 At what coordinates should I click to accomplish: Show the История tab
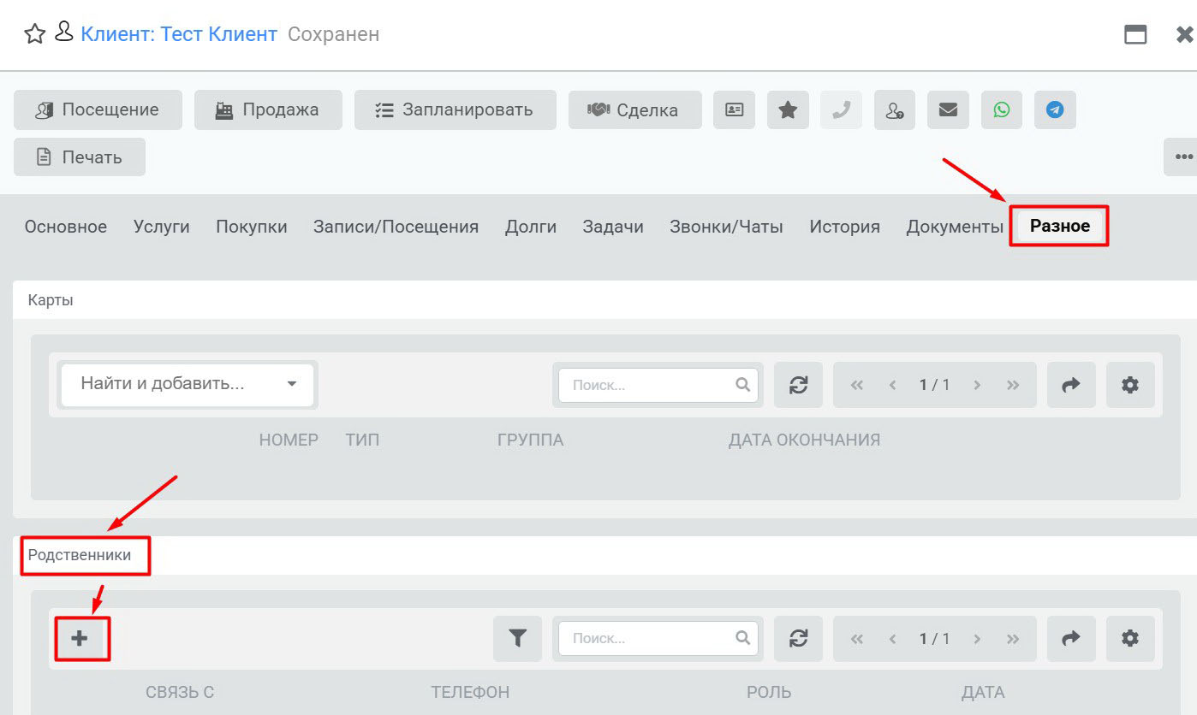point(845,227)
